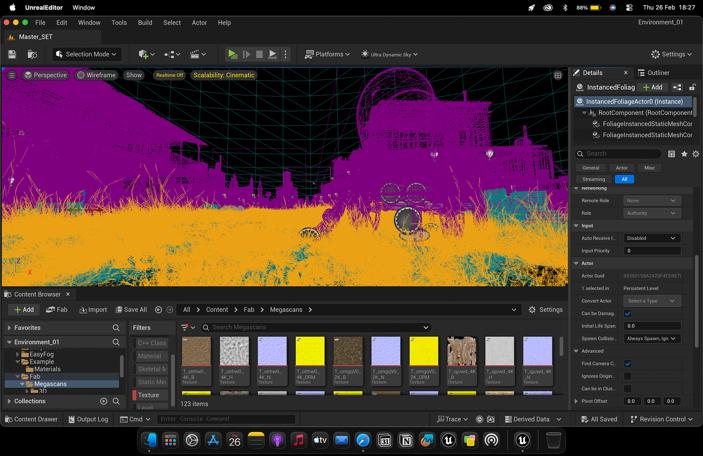
Task: Click the Save current level icon
Action: [12, 54]
